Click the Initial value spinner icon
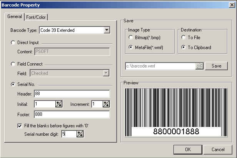 [59, 104]
